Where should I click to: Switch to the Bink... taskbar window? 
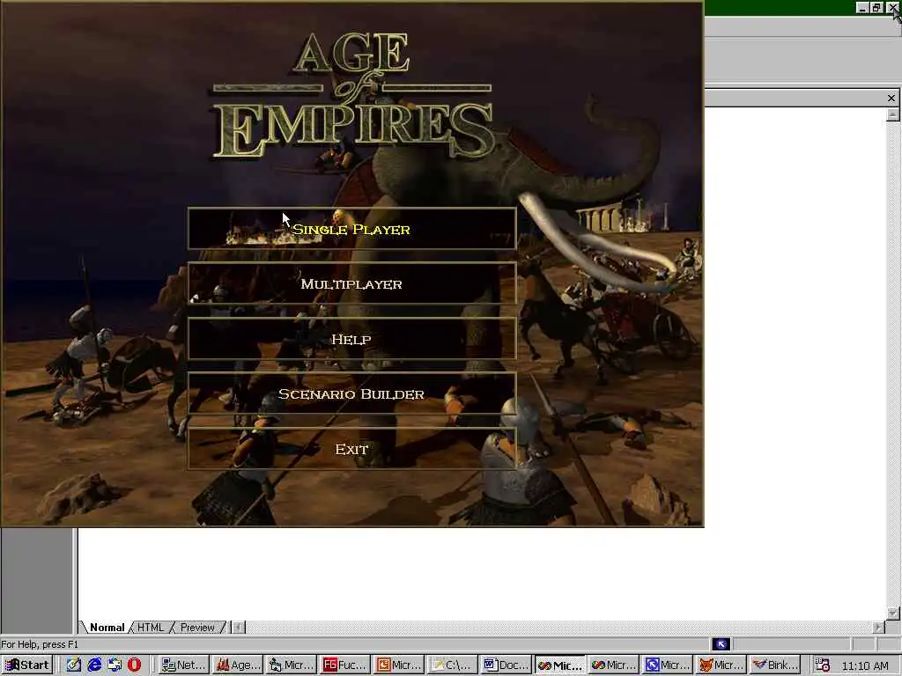(775, 665)
